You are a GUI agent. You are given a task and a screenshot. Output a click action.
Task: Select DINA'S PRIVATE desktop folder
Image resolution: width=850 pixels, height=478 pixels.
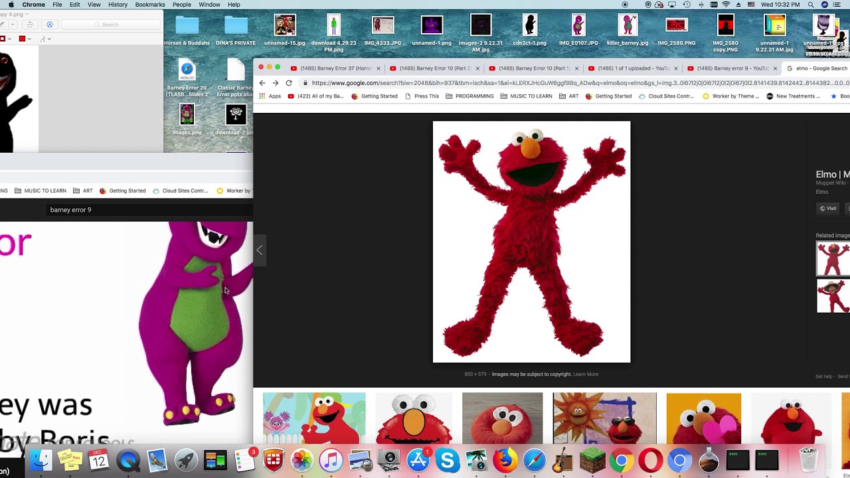236,30
